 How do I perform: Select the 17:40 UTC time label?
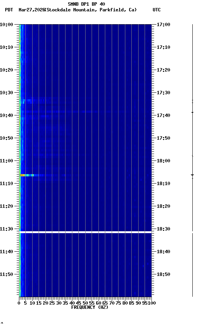(164, 115)
